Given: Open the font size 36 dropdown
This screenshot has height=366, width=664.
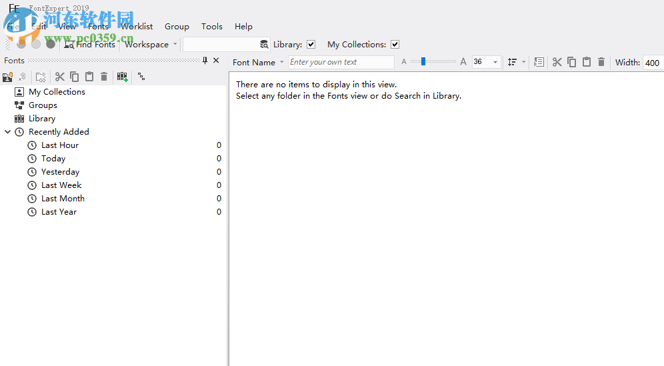Looking at the screenshot, I should click(495, 62).
